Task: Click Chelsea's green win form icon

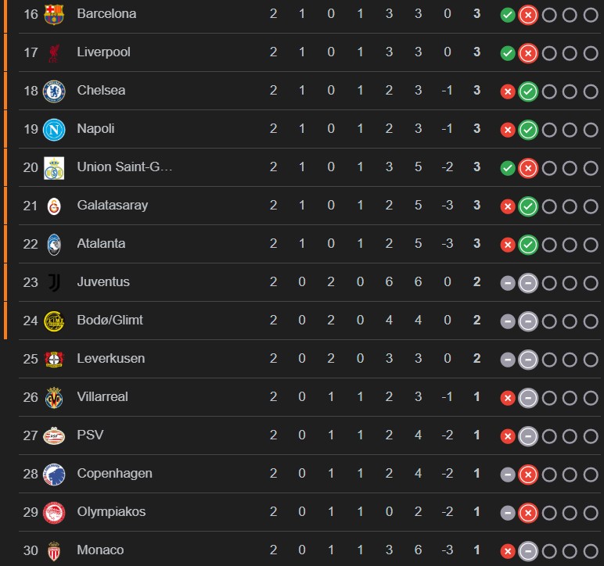Action: pos(528,91)
